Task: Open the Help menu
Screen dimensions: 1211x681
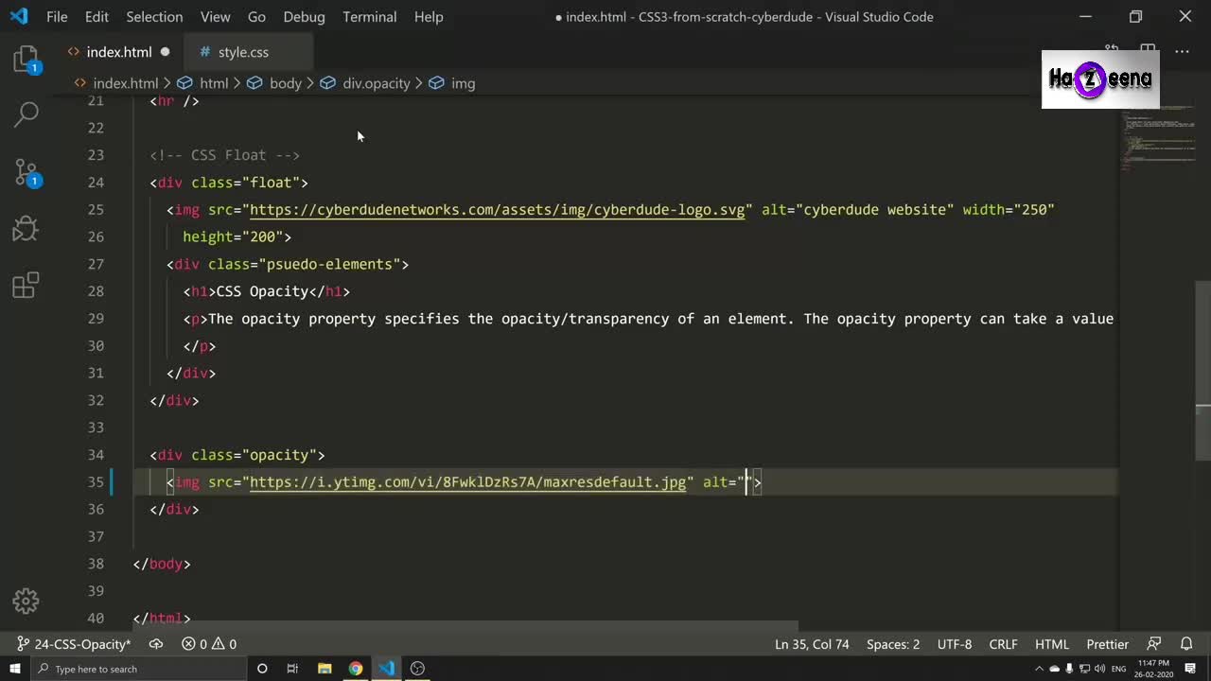Action: pos(429,17)
